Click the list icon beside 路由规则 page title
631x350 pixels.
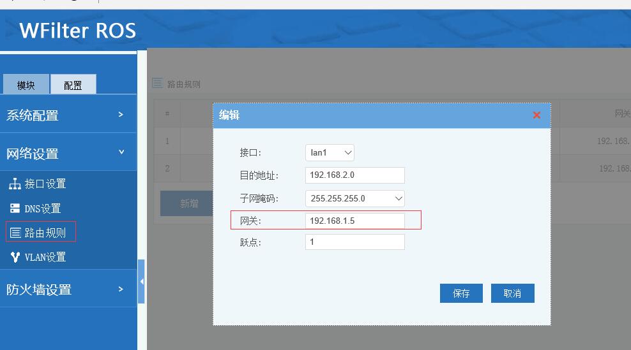pos(157,84)
